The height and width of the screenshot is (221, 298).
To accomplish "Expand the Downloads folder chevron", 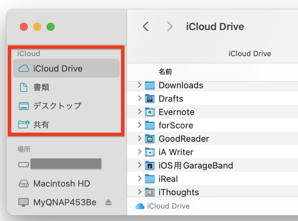I will [140, 85].
